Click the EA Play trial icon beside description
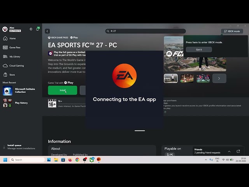Screen dimensions: 249x187 coord(50,53)
